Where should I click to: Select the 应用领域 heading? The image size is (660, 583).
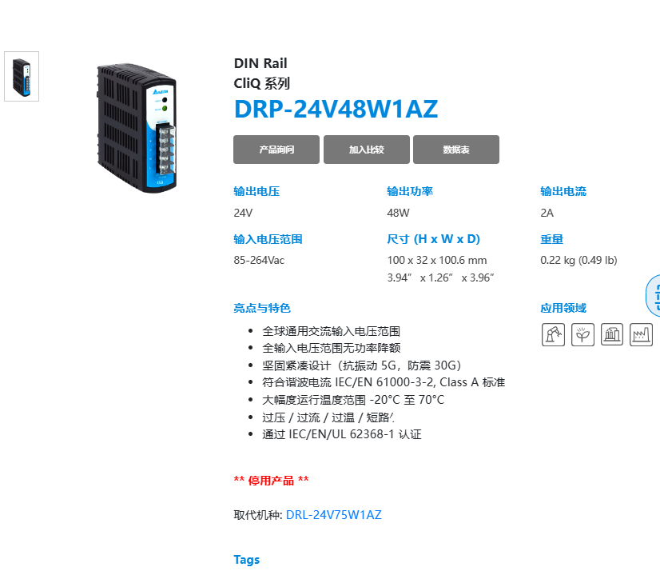click(563, 308)
